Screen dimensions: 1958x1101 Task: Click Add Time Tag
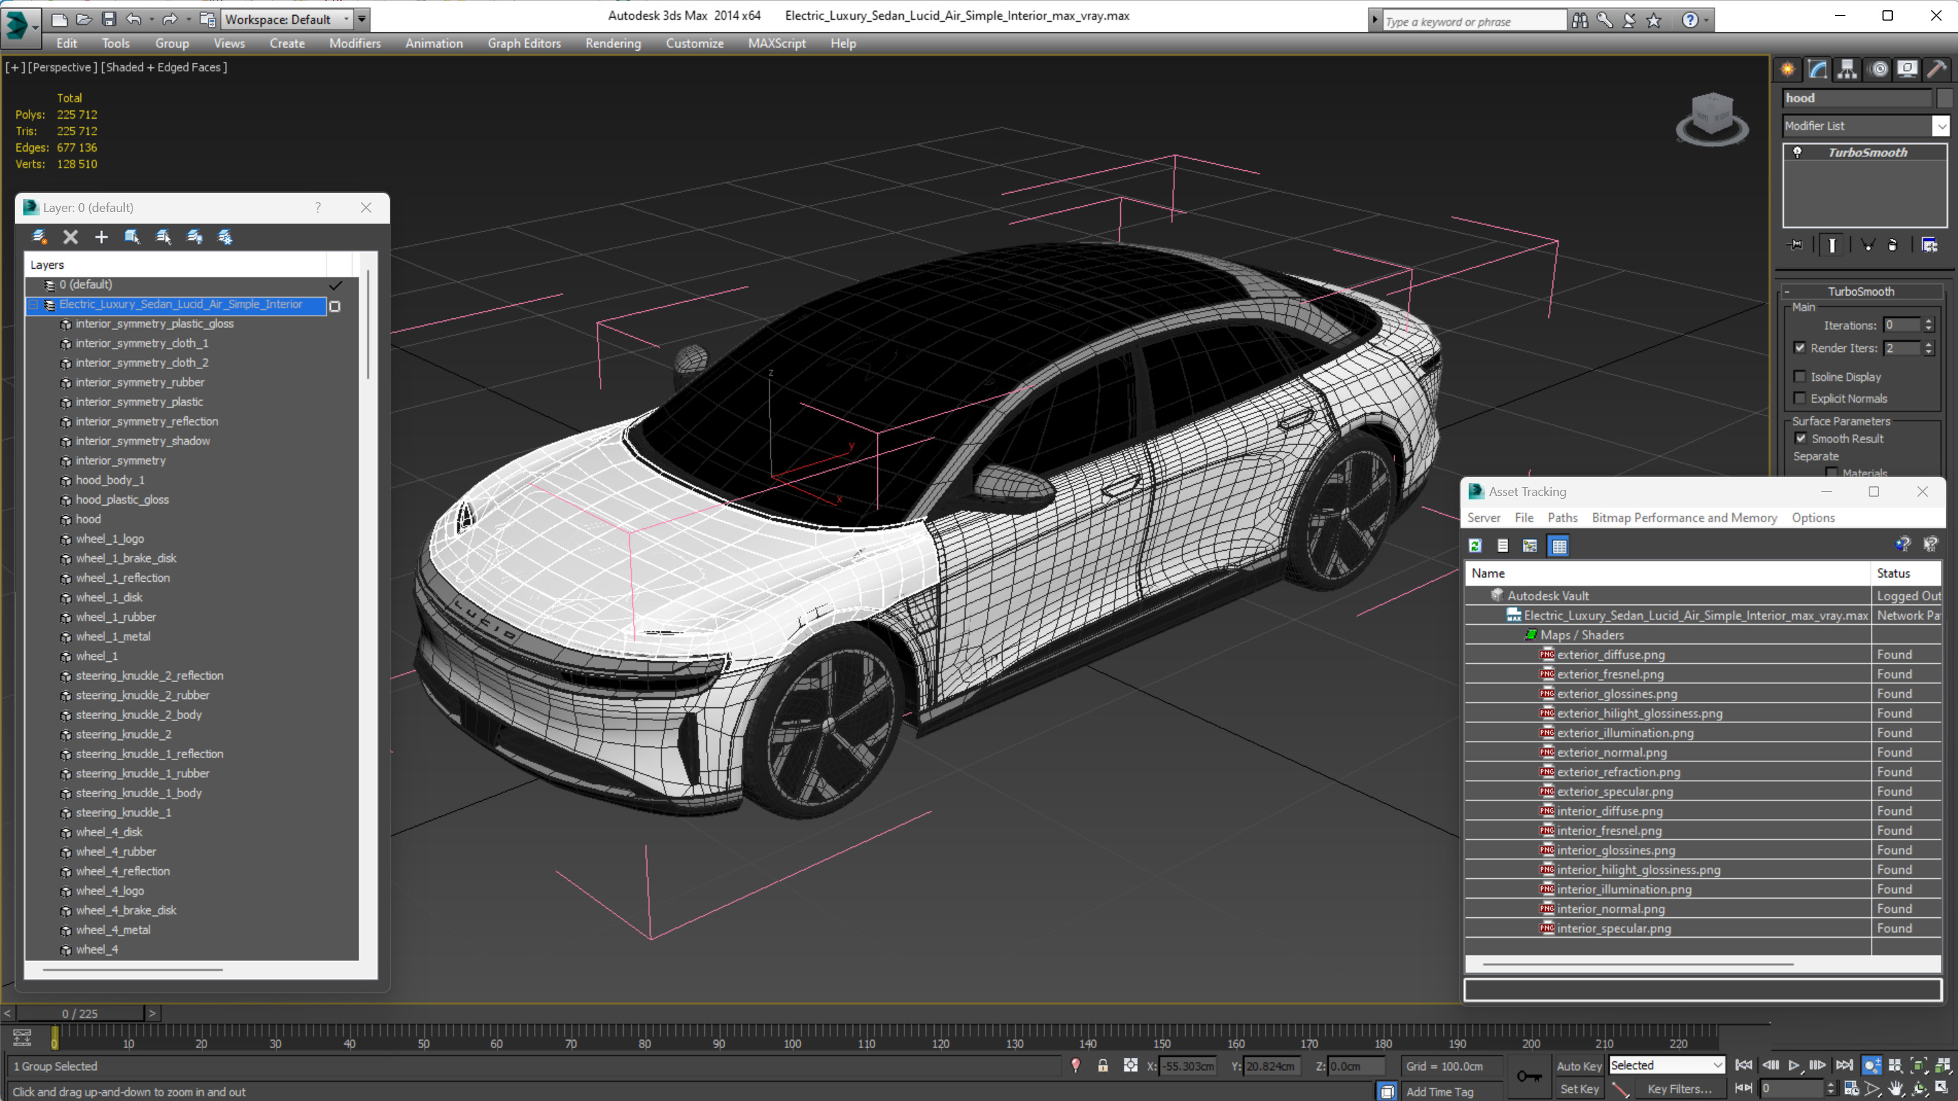tap(1439, 1092)
